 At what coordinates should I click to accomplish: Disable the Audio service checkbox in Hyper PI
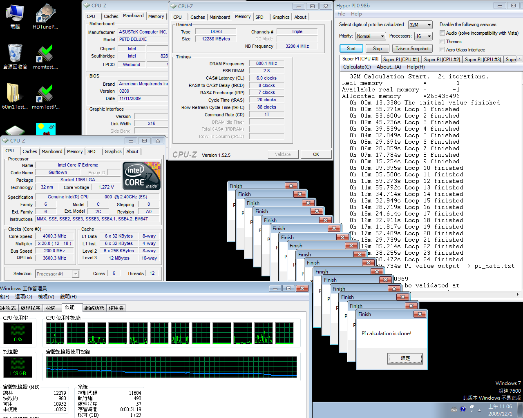(442, 33)
